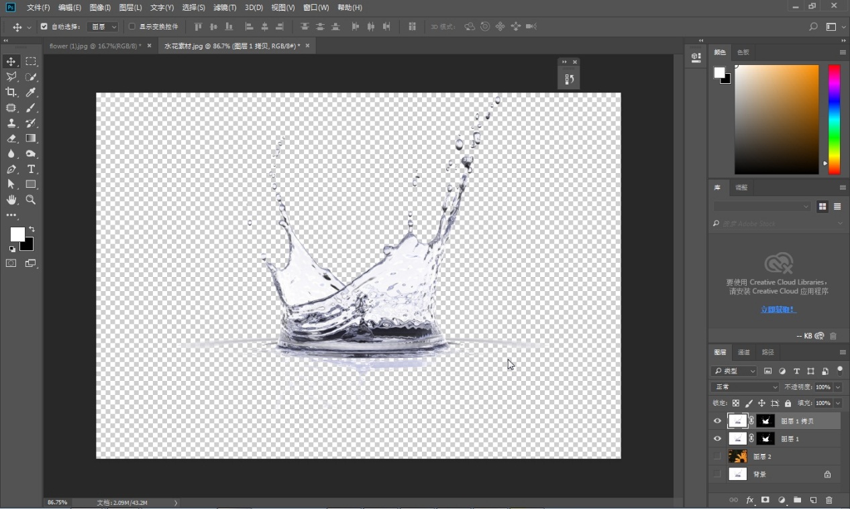Screen dimensions: 850x509
Task: Show the 图层 2 layer
Action: coord(717,457)
